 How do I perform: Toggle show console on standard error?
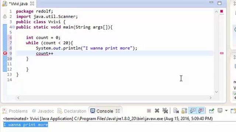click(x=201, y=111)
